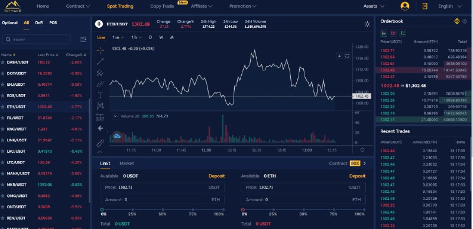Switch to POS pairs tab
Image resolution: width=473 pixels, height=229 pixels.
(x=53, y=22)
